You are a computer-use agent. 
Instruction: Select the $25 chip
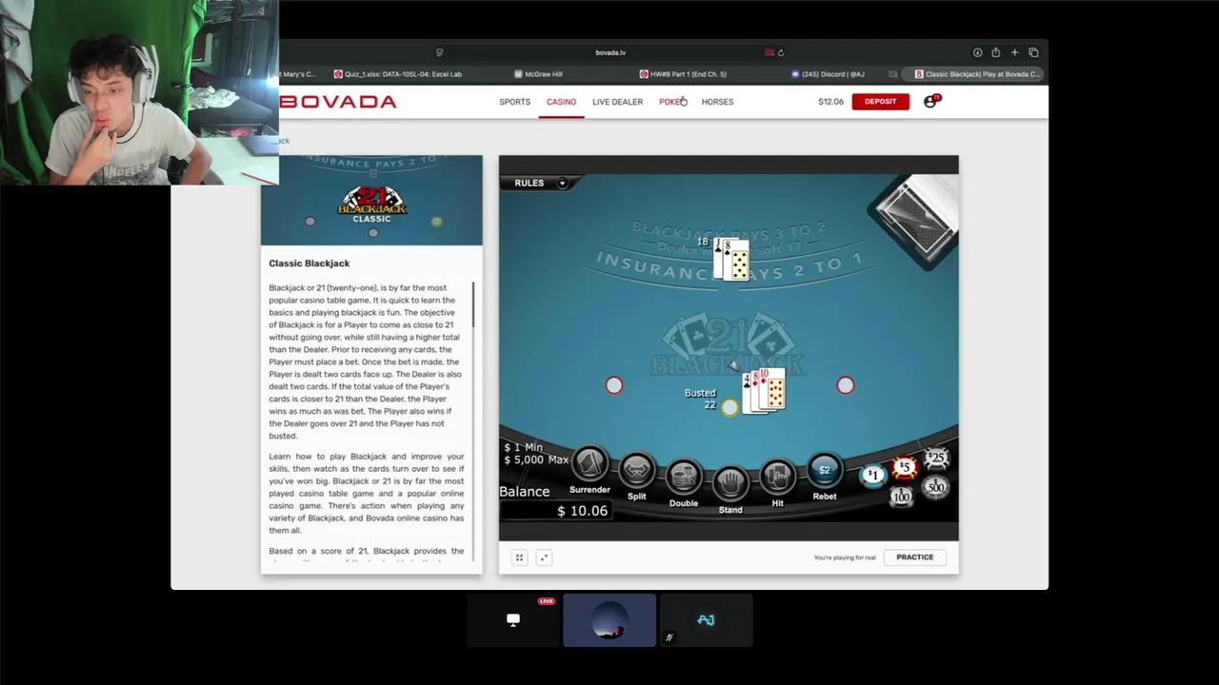[x=937, y=459]
